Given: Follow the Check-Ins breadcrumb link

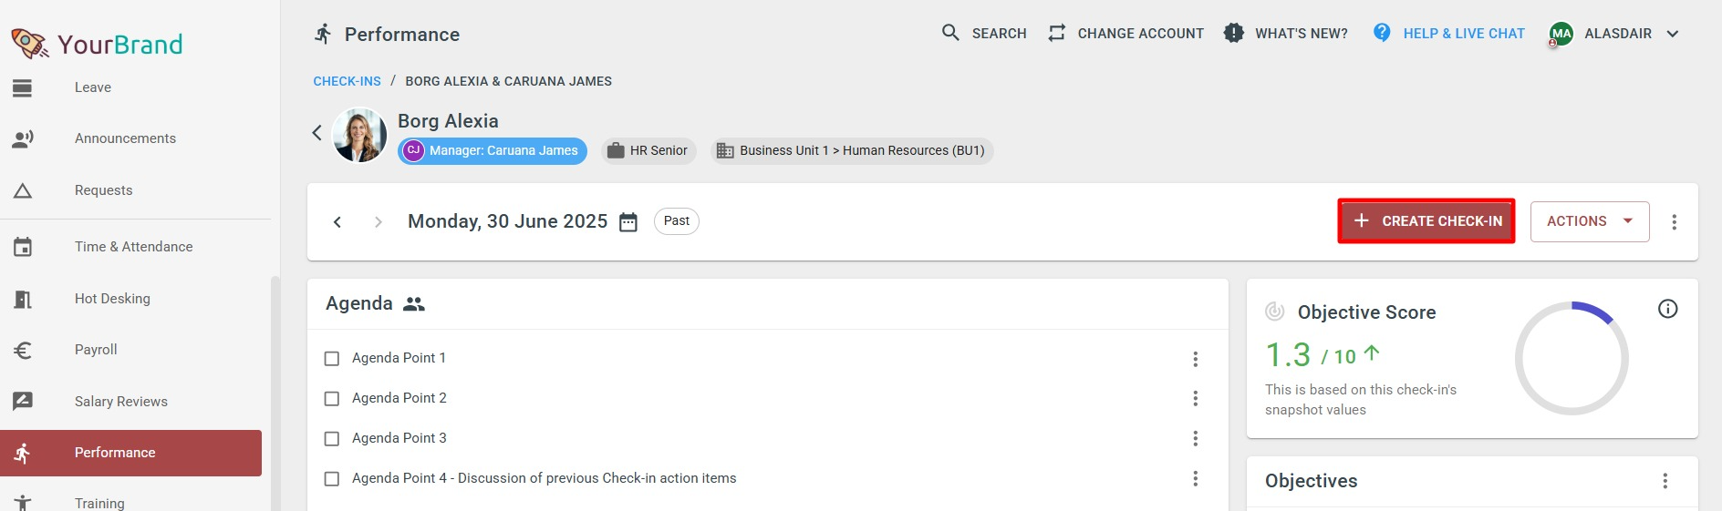Looking at the screenshot, I should (x=347, y=81).
